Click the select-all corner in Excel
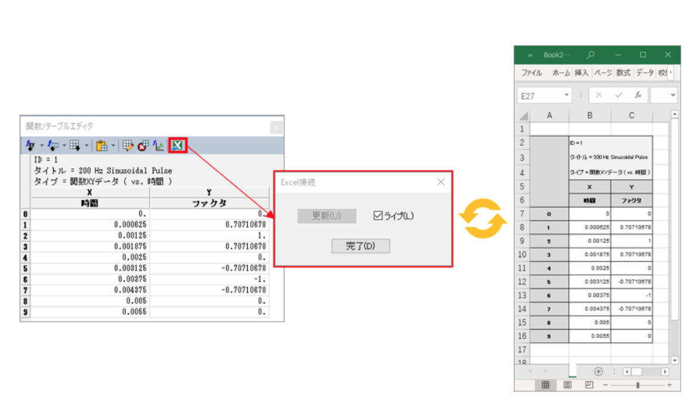Screen dimensions: 698x401 [523, 116]
